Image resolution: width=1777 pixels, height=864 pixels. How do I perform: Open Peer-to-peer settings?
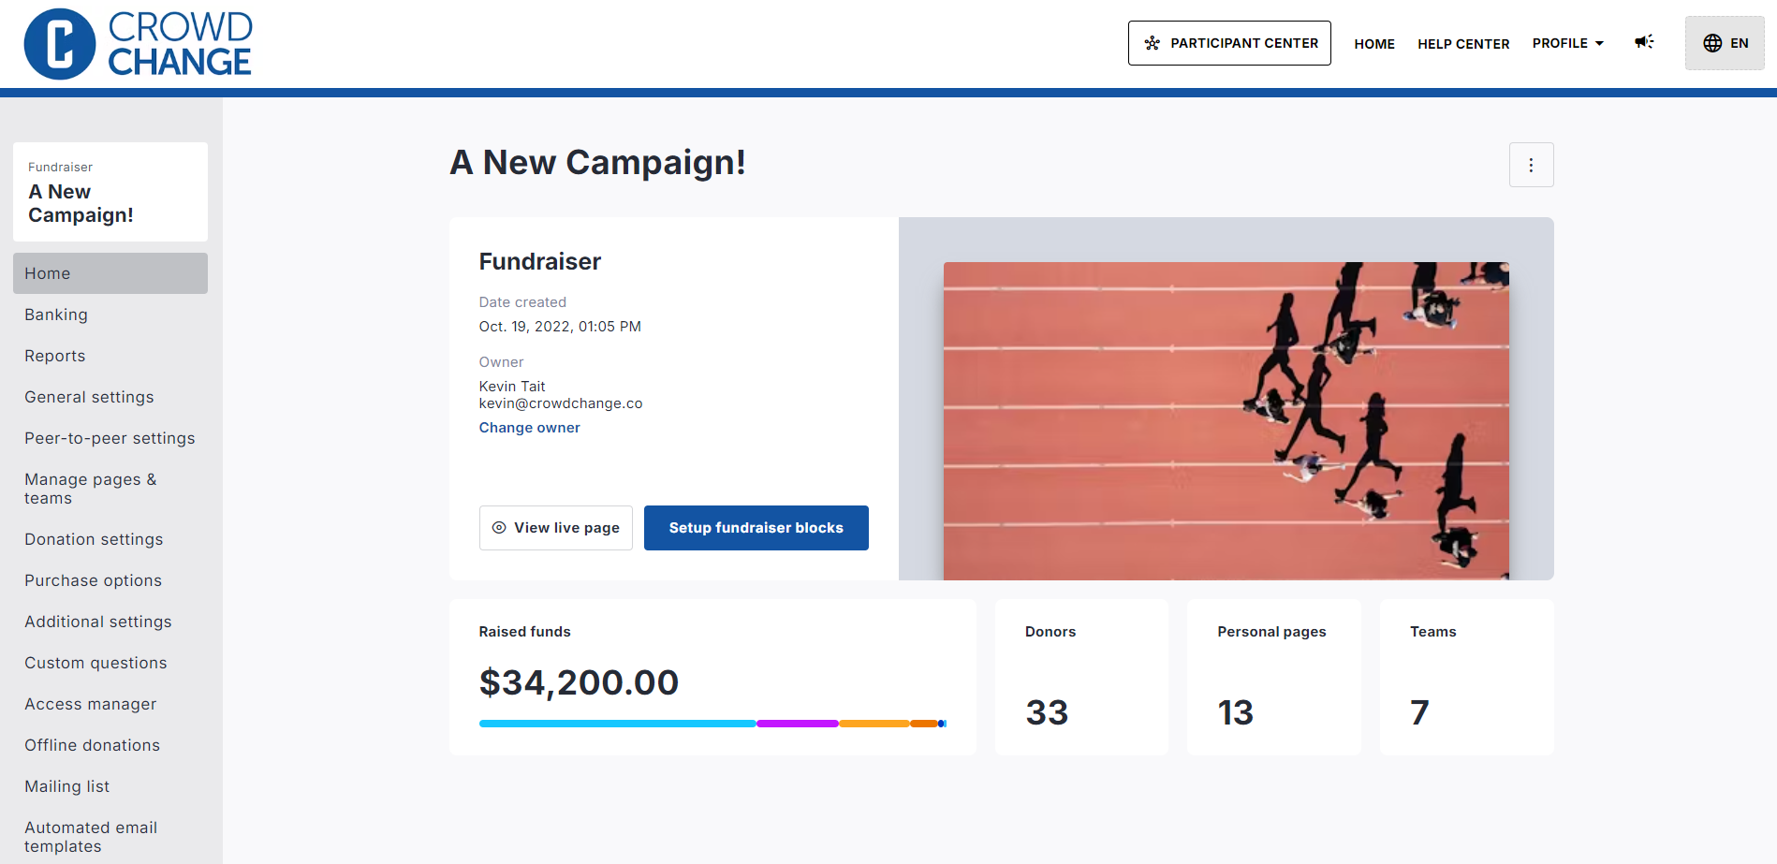tap(110, 438)
